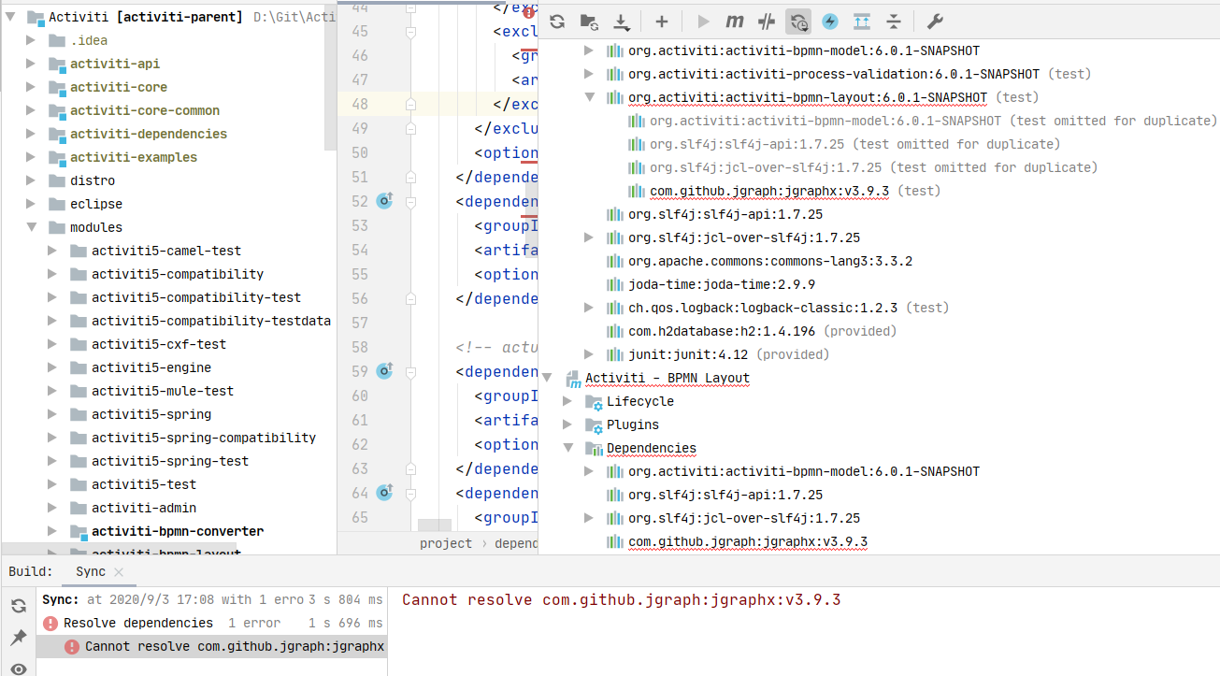Click 'project' in the editor breadcrumb bar
1220x676 pixels.
446,543
